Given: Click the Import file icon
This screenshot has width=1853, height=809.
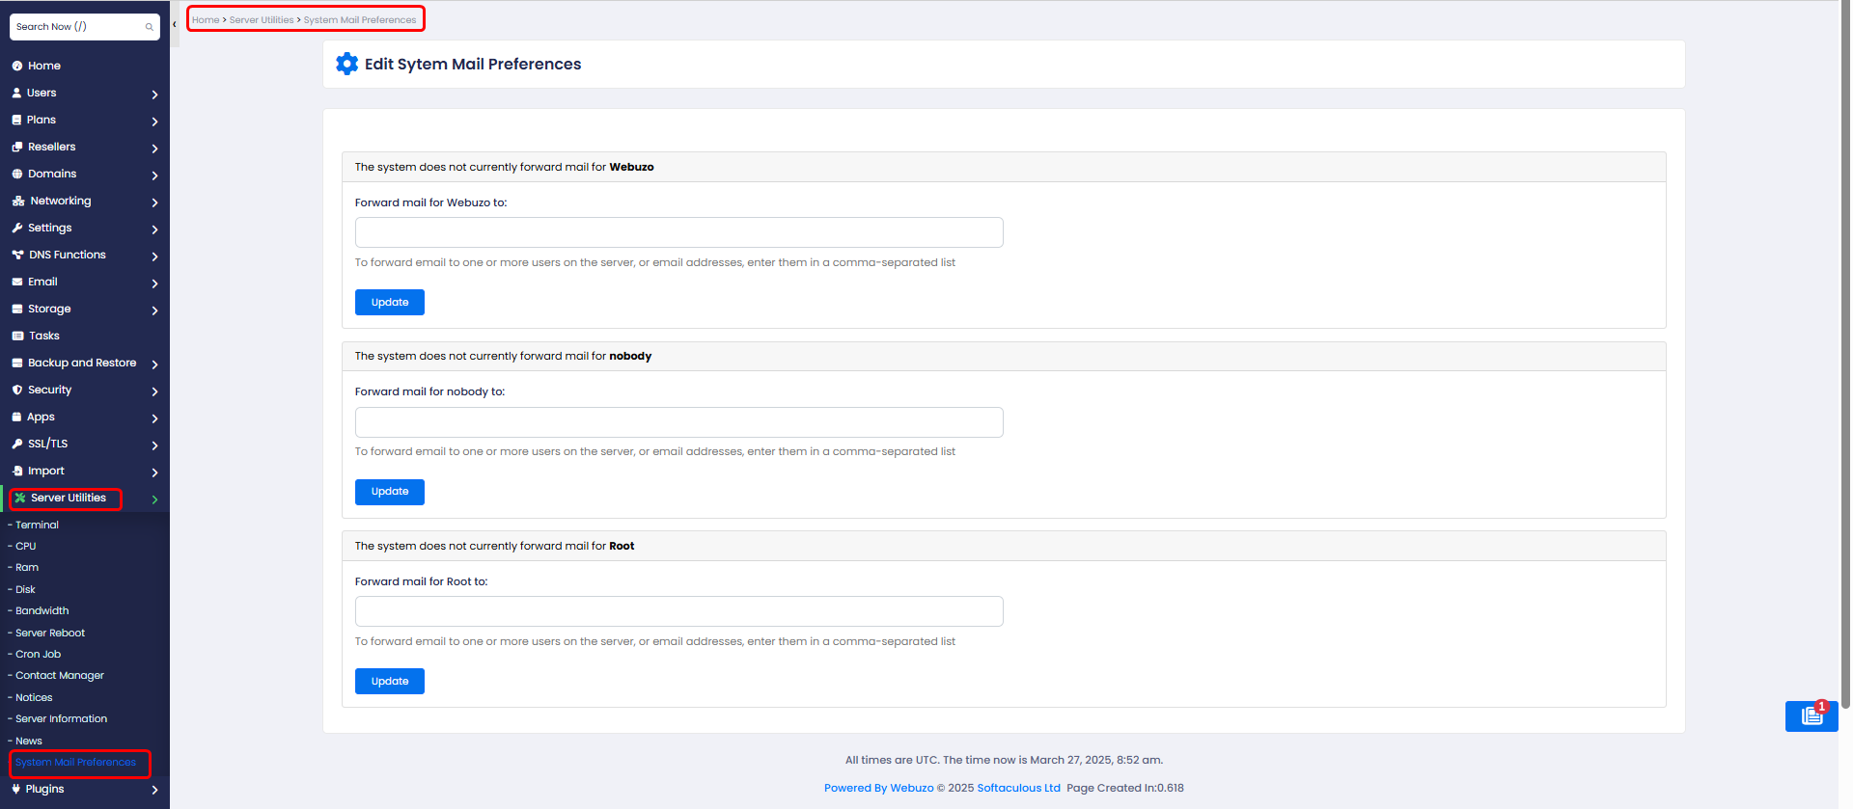Looking at the screenshot, I should pyautogui.click(x=17, y=472).
